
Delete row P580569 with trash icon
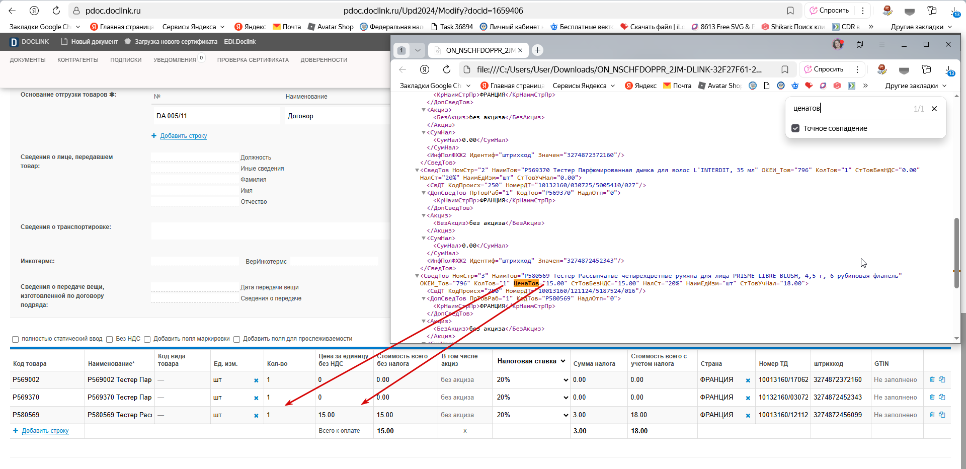coord(932,415)
